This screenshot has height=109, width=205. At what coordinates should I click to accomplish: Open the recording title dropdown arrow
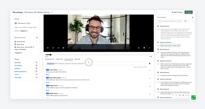tap(52, 12)
